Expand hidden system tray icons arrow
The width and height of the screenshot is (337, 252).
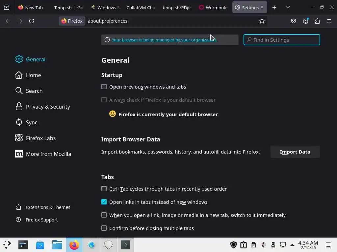tap(292, 245)
